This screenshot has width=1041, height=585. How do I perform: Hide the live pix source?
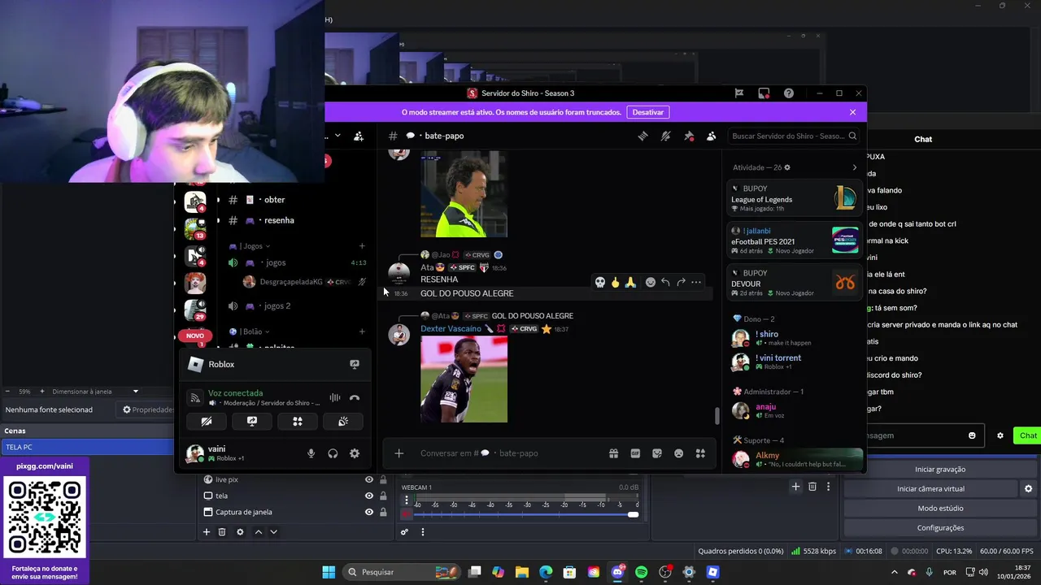click(x=368, y=479)
